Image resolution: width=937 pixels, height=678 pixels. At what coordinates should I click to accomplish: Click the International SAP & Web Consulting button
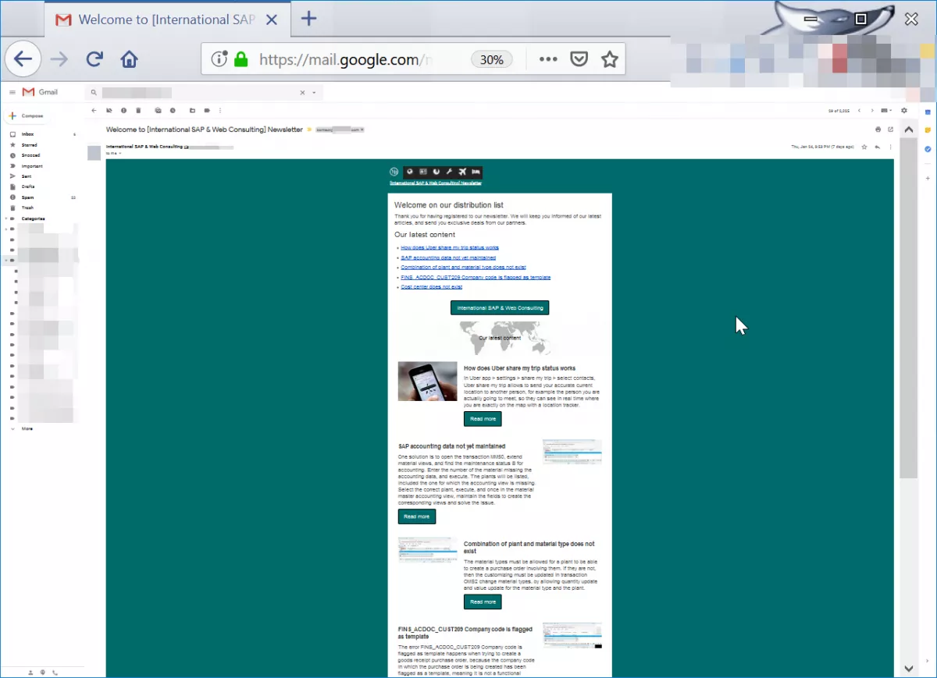pyautogui.click(x=500, y=308)
